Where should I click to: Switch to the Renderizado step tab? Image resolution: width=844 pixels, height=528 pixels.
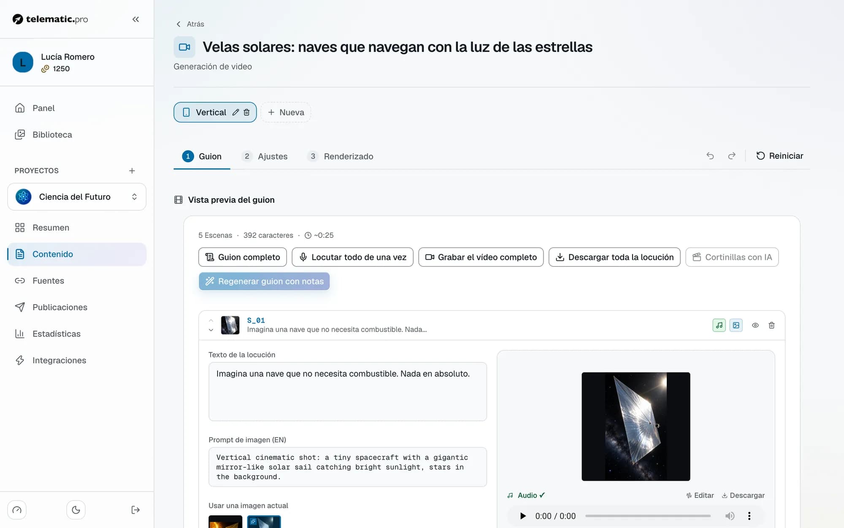coord(340,156)
